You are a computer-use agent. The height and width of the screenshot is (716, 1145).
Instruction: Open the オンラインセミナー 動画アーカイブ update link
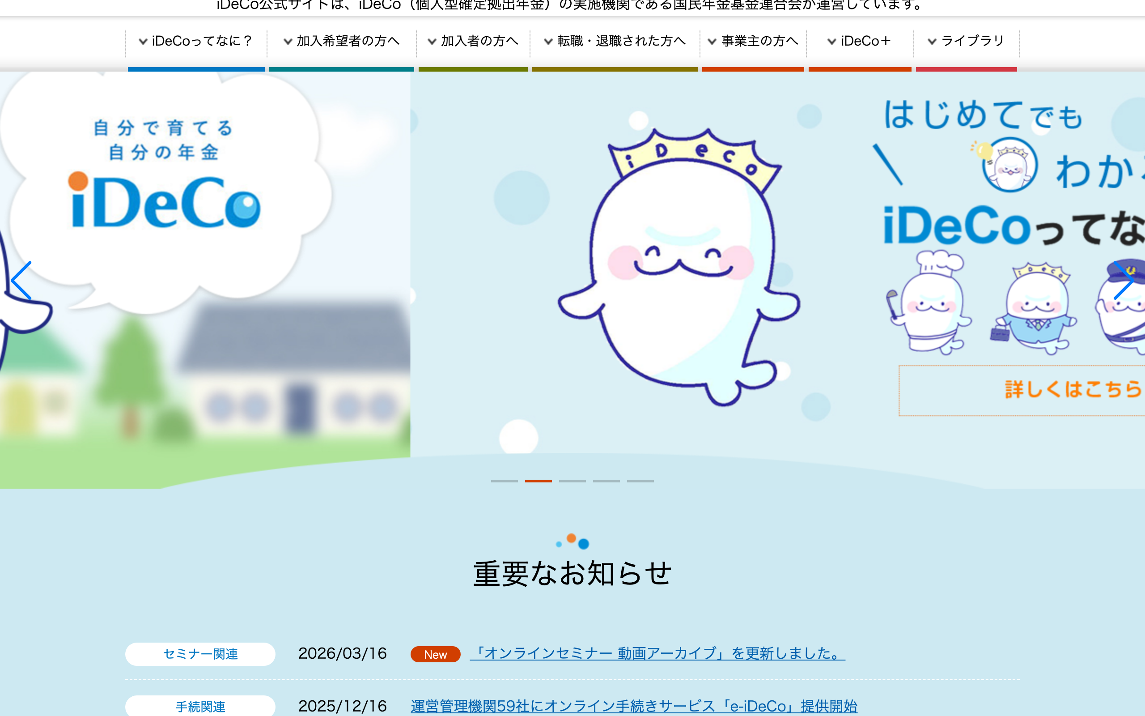coord(657,653)
